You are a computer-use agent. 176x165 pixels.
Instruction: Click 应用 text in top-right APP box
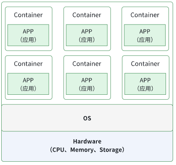click(x=145, y=40)
